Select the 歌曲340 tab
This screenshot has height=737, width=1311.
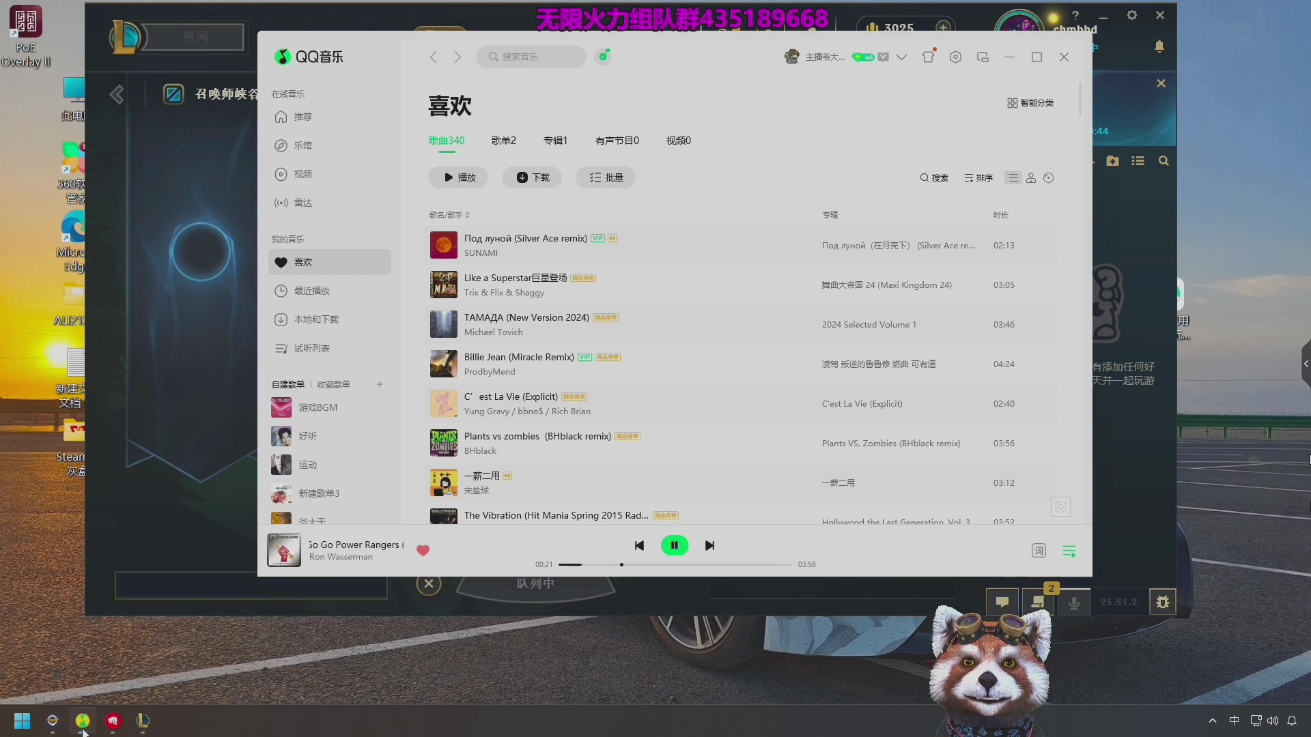pyautogui.click(x=447, y=141)
